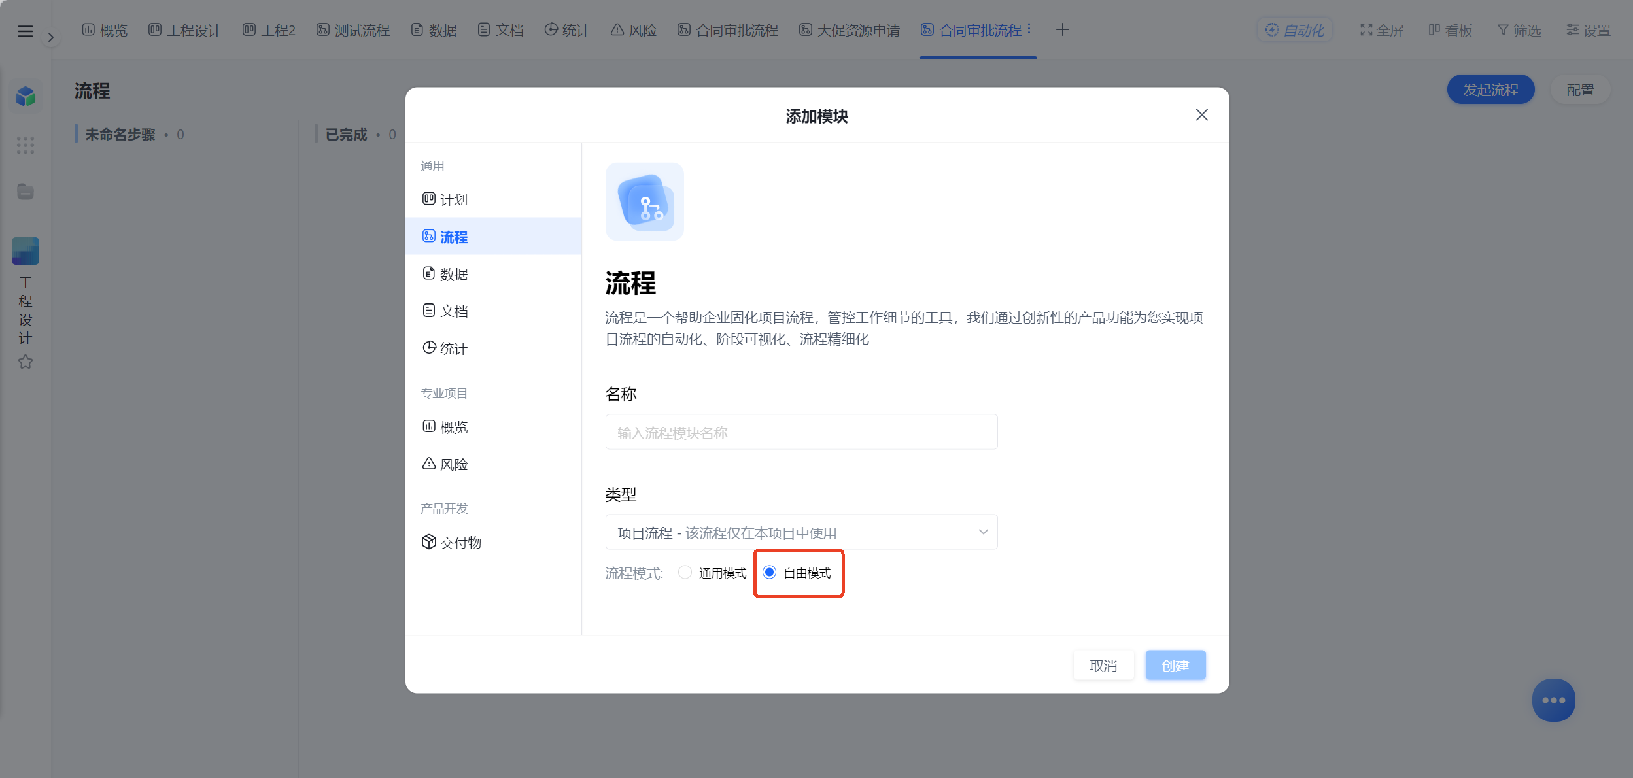The height and width of the screenshot is (778, 1633).
Task: Click the 创建 create button
Action: click(x=1175, y=666)
